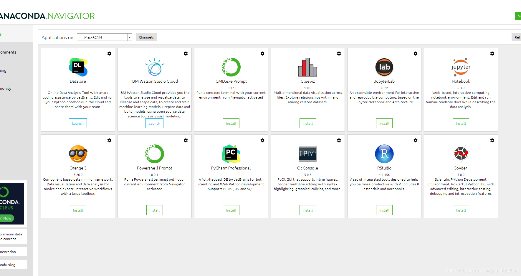The width and height of the screenshot is (521, 276).
Task: Install Qt Console
Action: pyautogui.click(x=308, y=210)
